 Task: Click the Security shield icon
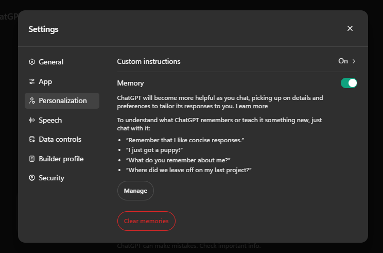click(x=32, y=178)
